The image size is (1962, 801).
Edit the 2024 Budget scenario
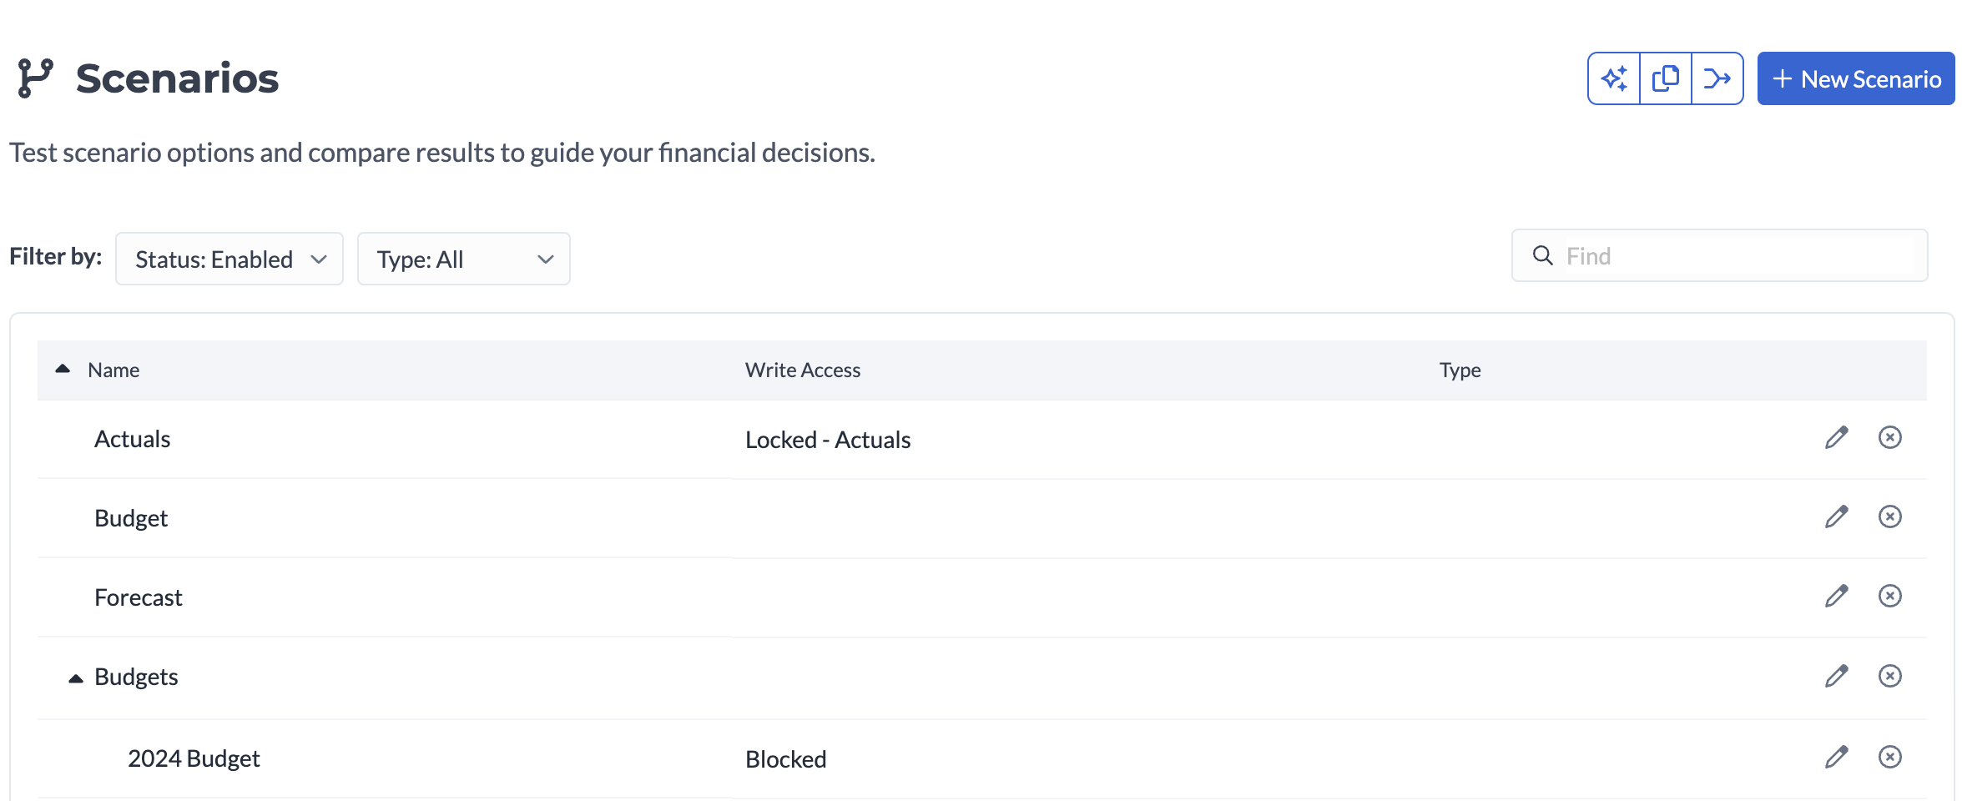1836,757
